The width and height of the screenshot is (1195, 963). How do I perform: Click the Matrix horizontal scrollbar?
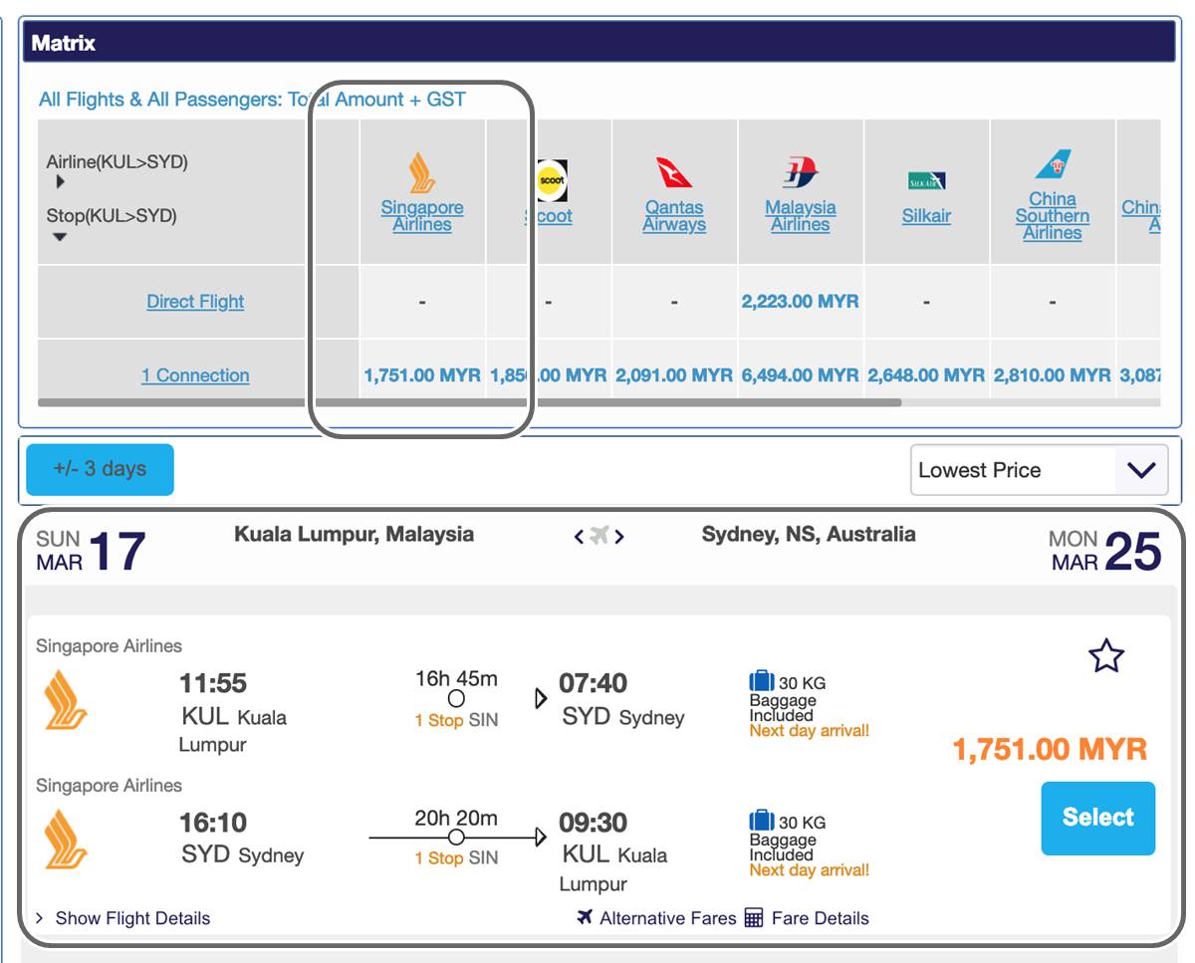469,402
